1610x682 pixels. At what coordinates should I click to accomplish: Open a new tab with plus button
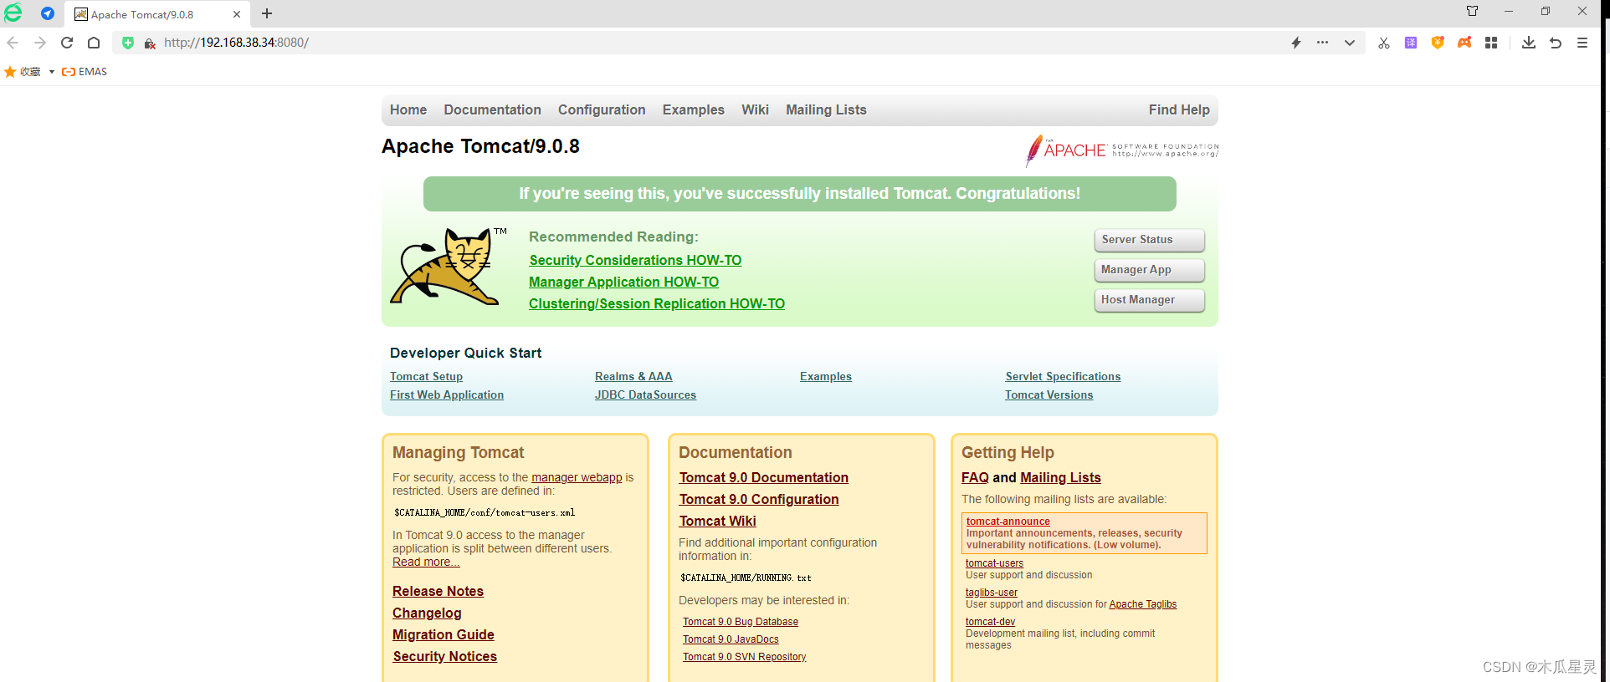[267, 13]
